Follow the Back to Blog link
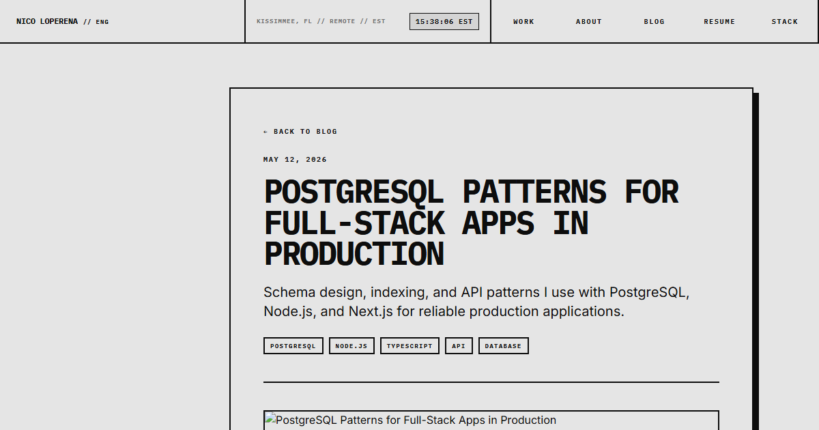Viewport: 819px width, 430px height. click(x=300, y=132)
